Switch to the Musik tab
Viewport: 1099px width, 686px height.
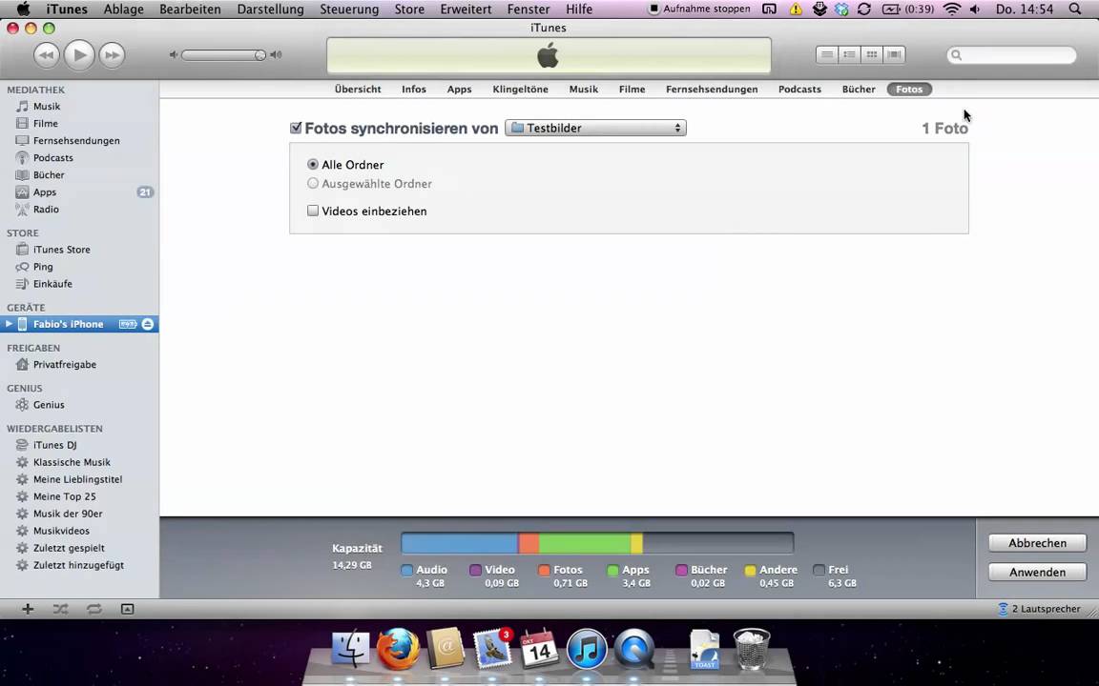583,89
